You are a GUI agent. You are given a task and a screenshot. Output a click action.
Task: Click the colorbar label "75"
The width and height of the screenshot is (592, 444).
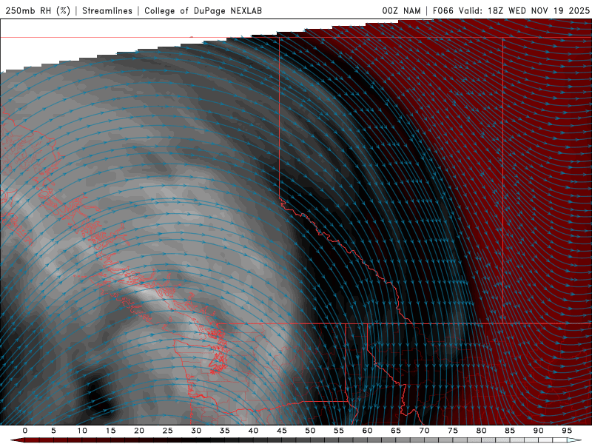[453, 431]
